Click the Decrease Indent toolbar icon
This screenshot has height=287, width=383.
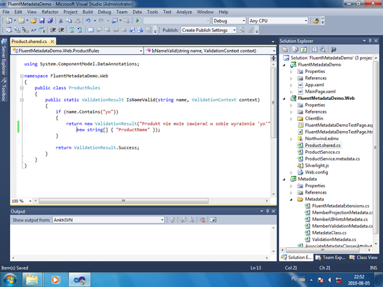[x=53, y=30]
